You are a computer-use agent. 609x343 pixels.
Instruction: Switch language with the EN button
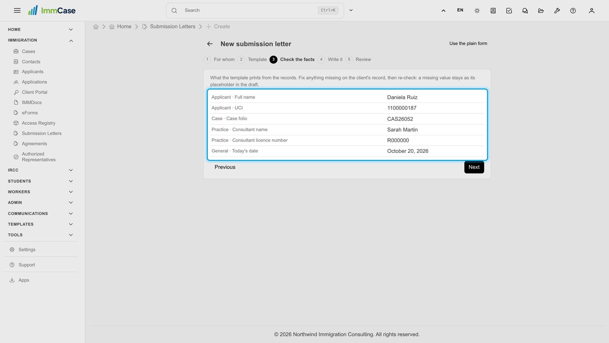[460, 10]
